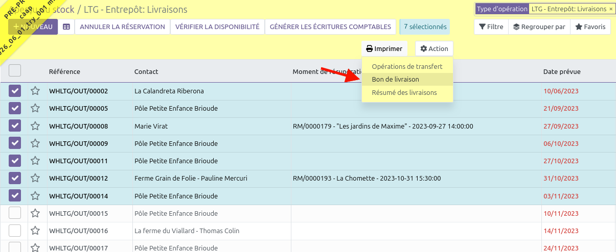Uncheck the WHLTG/OUT/00002 row checkbox
The image size is (616, 252).
15,91
